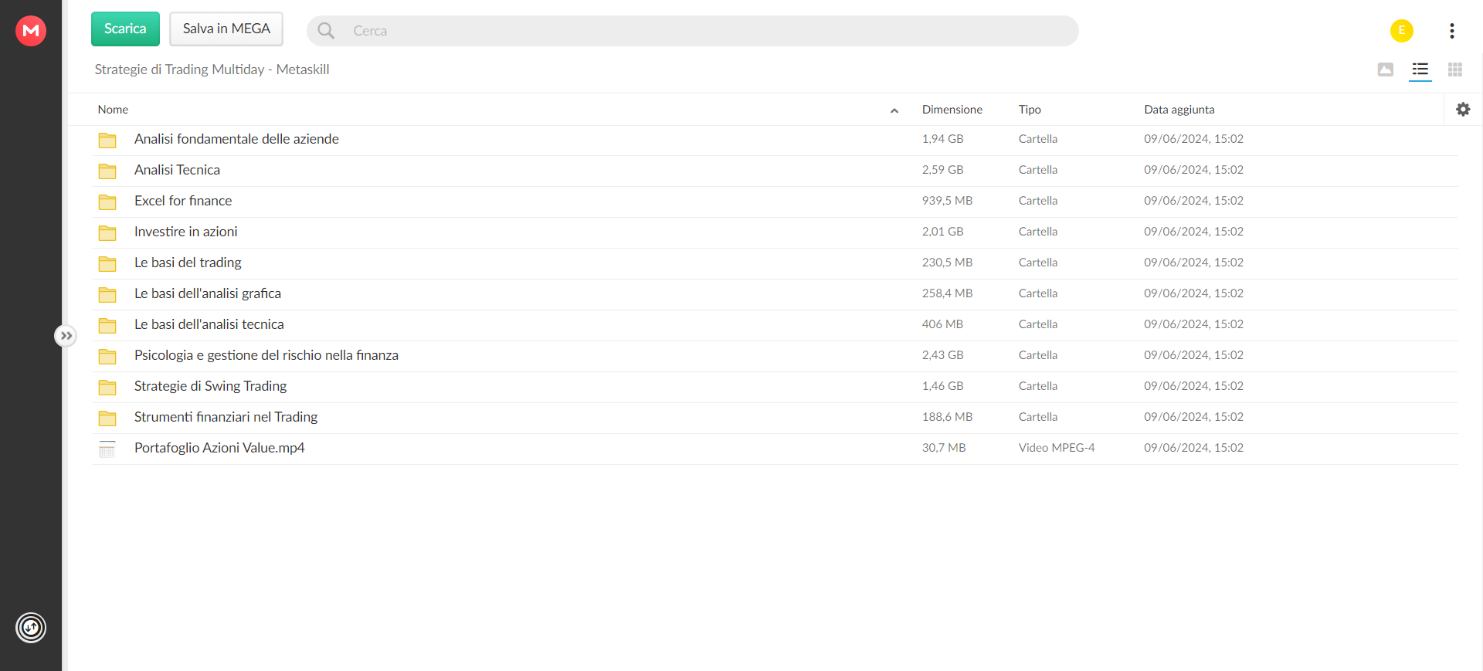The width and height of the screenshot is (1483, 671).
Task: Click folder icon of Le basi dell'analisi tecnica
Action: 107,325
